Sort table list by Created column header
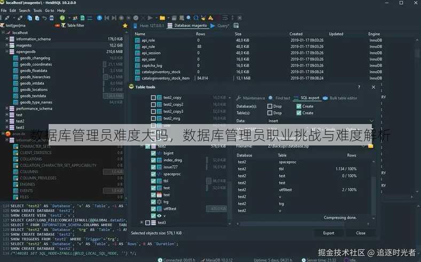The height and width of the screenshot is (262, 421). pos(296,34)
